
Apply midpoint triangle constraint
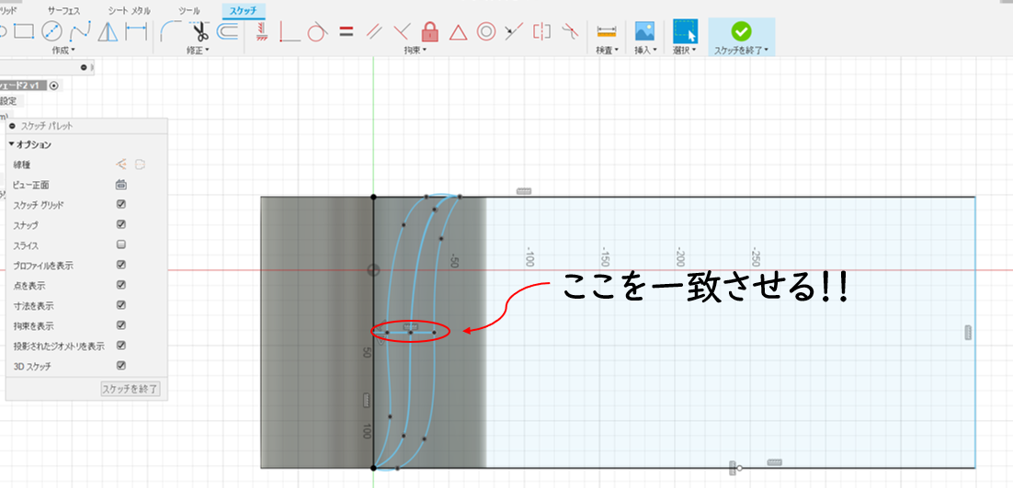(x=458, y=31)
